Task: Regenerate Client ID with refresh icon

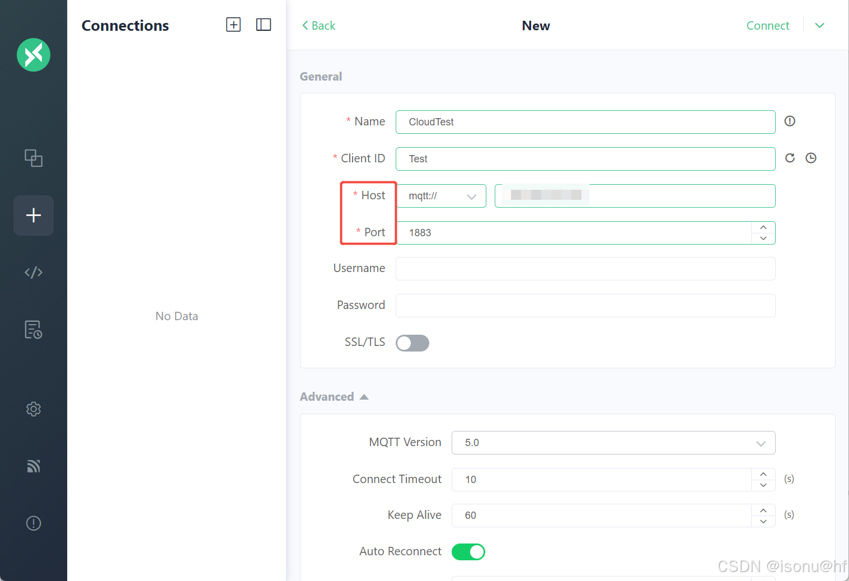Action: pyautogui.click(x=790, y=158)
